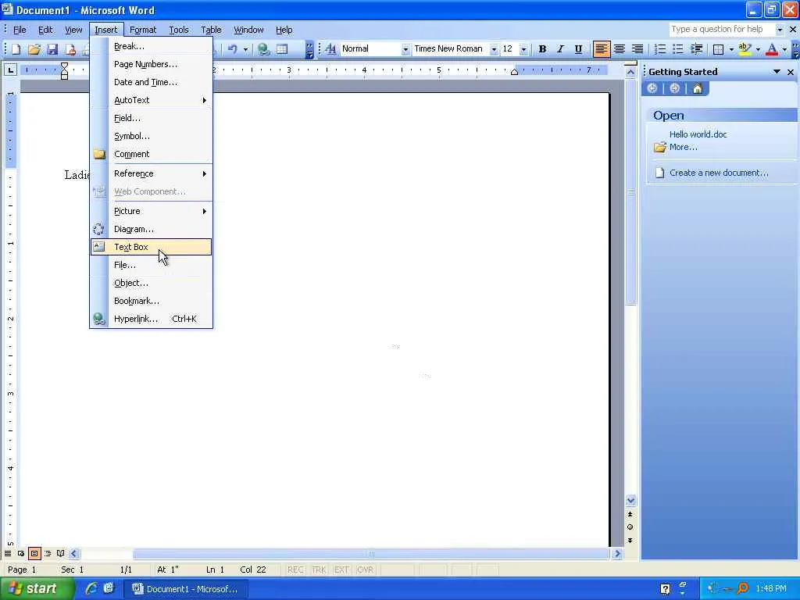Image resolution: width=800 pixels, height=600 pixels.
Task: Select Print Layout view button
Action: pyautogui.click(x=34, y=554)
